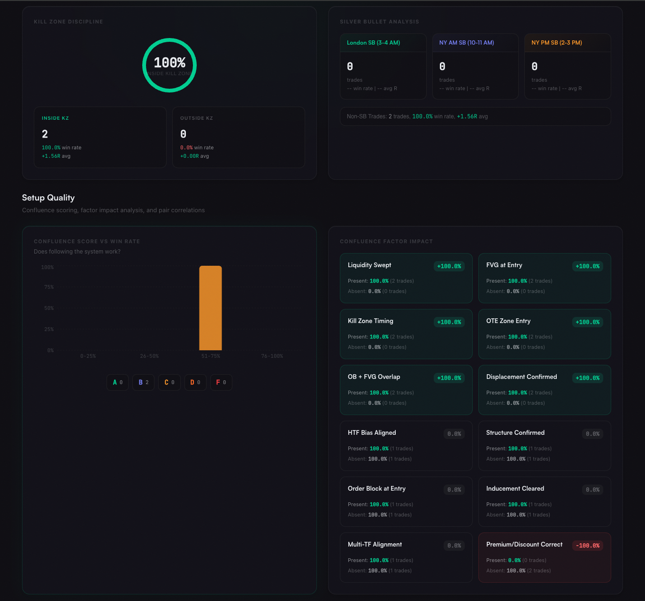
Task: Open the NY PM SB (2-3 PM) card
Action: (567, 66)
